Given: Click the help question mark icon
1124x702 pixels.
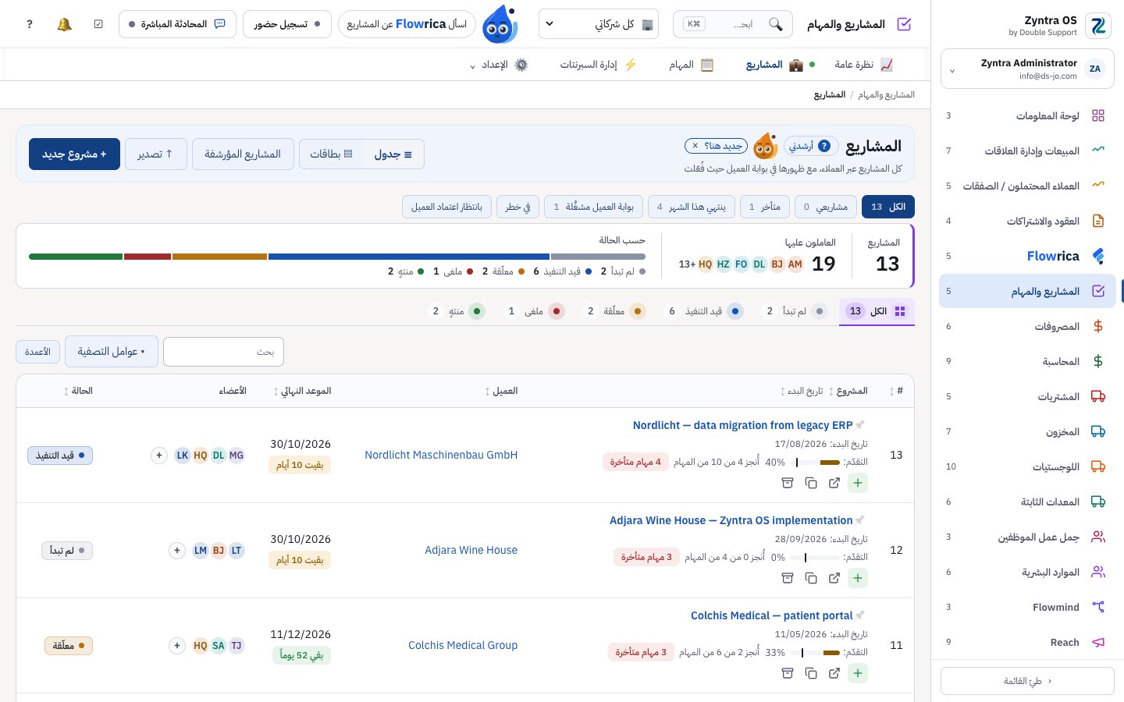Looking at the screenshot, I should coord(30,24).
